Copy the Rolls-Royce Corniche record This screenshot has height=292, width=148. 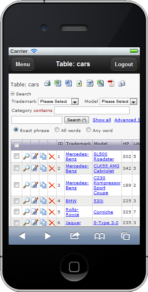coord(43,212)
